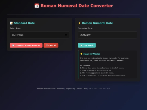Click the To convert: subheading

(x=85, y=65)
